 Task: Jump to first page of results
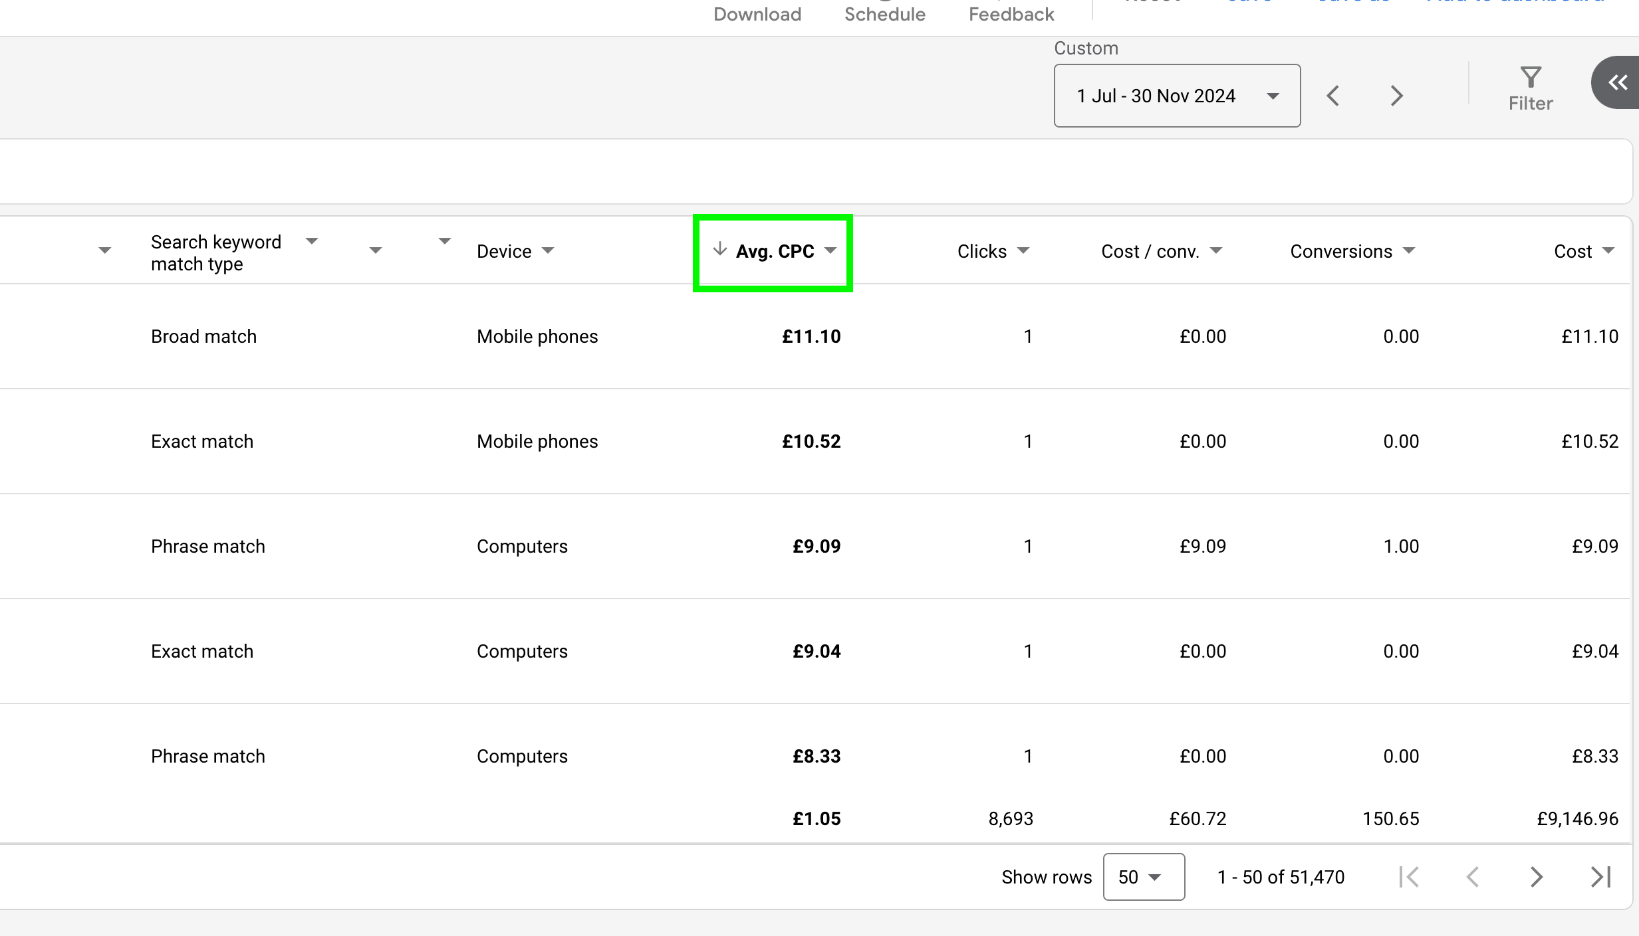click(1410, 877)
